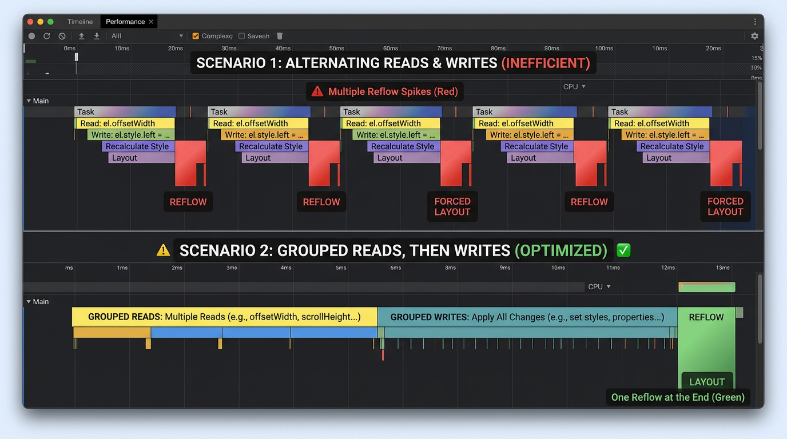This screenshot has width=787, height=439.
Task: Open the three-dot more options menu
Action: (x=755, y=22)
